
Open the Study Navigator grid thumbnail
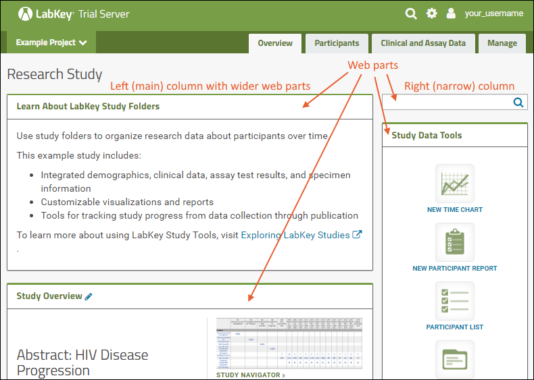click(x=289, y=344)
